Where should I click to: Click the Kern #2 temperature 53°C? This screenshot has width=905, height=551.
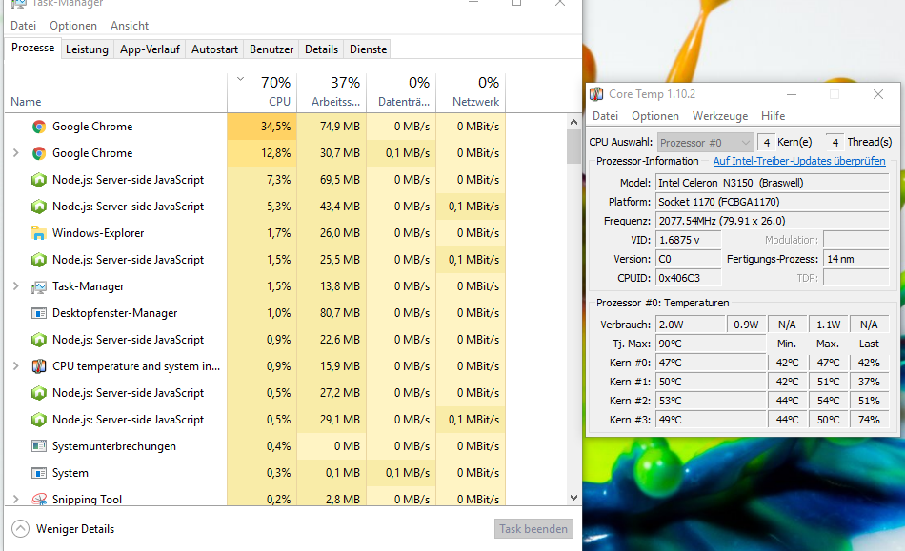[x=711, y=401]
